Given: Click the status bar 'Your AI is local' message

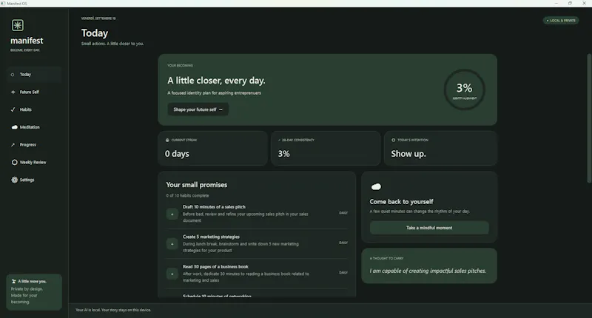Looking at the screenshot, I should click(113, 310).
